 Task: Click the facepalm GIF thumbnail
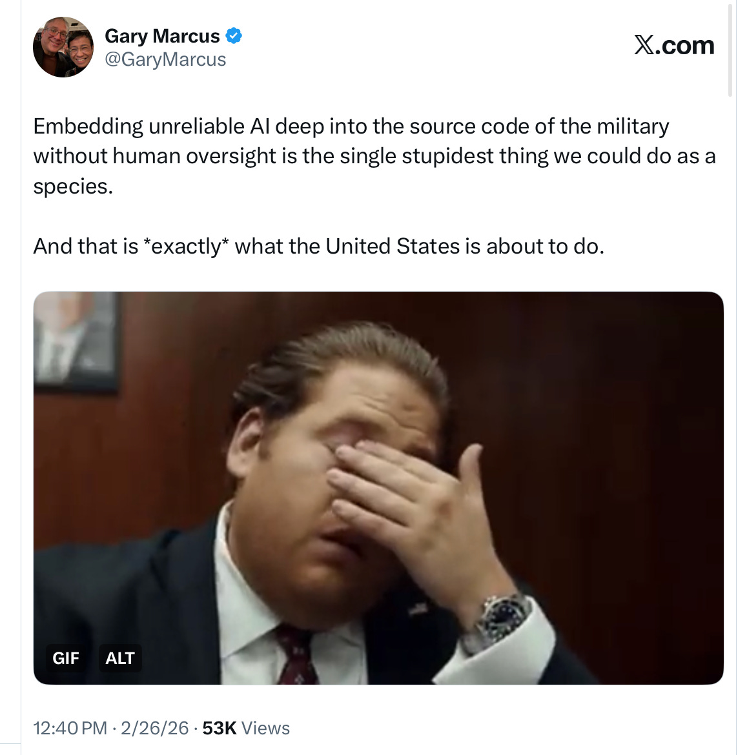[378, 487]
